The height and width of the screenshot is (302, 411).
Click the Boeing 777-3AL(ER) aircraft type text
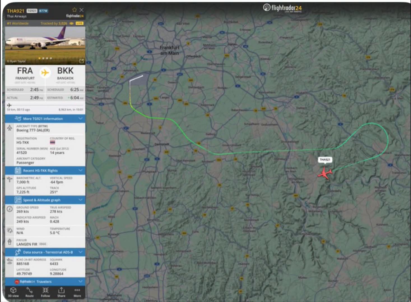coord(33,130)
